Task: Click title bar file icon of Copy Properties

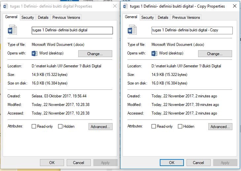Action: click(125, 6)
